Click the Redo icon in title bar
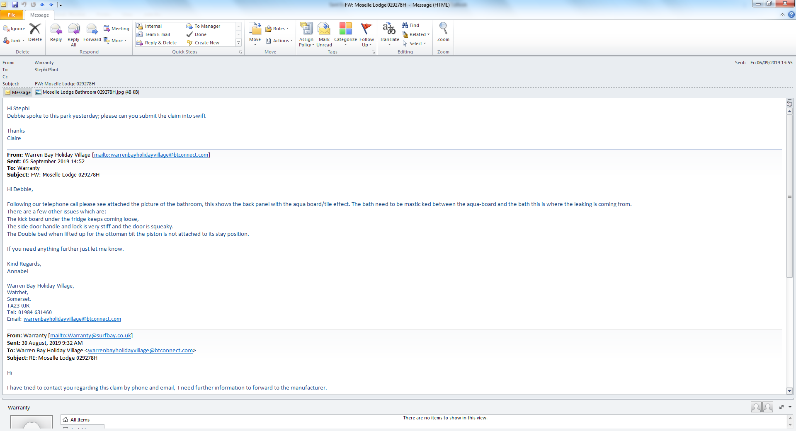Viewport: 796px width, 431px height. (x=33, y=5)
